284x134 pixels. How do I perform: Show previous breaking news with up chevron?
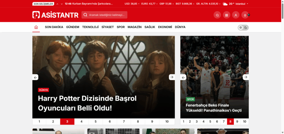coord(57,4)
